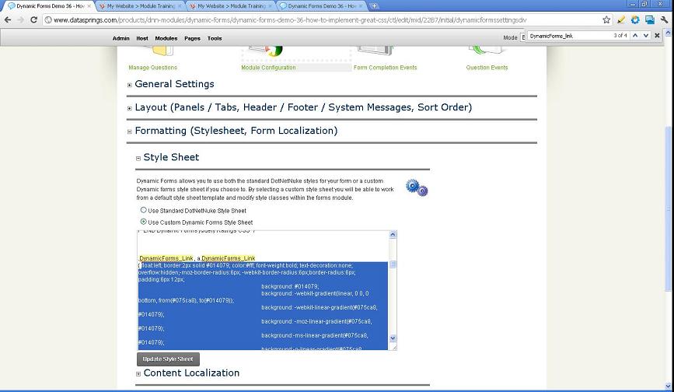Collapse the Formatting section

[x=129, y=131]
